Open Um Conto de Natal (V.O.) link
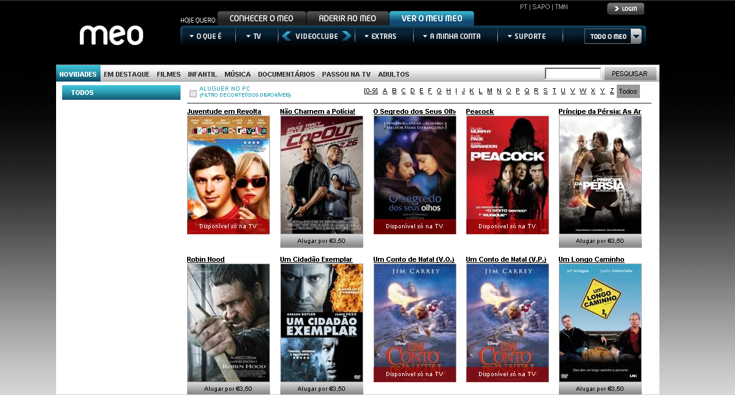Viewport: 735px width, 395px height. [414, 259]
